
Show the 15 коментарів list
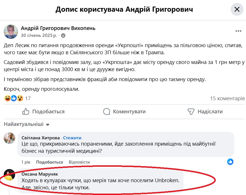(x=227, y=98)
